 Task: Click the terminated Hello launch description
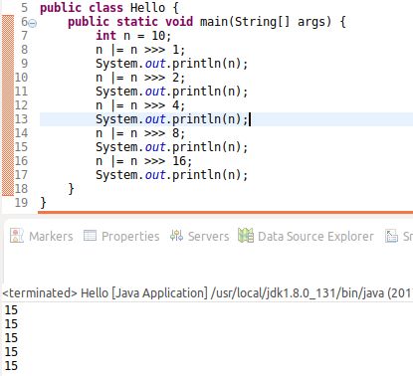tap(207, 293)
